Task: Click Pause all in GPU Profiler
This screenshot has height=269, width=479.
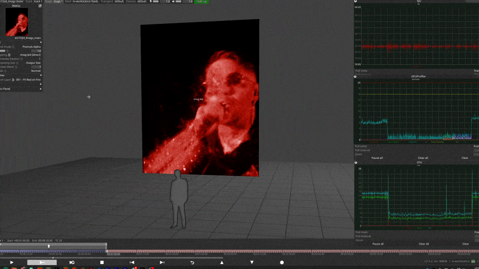Action: (x=377, y=158)
